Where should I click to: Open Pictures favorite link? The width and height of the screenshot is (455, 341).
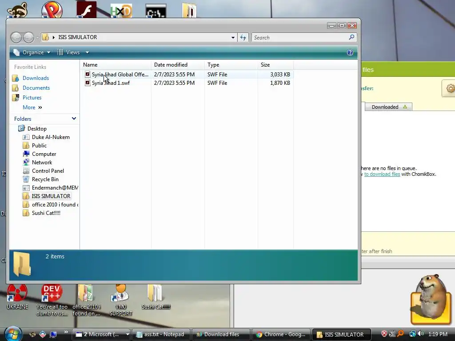pyautogui.click(x=27, y=98)
